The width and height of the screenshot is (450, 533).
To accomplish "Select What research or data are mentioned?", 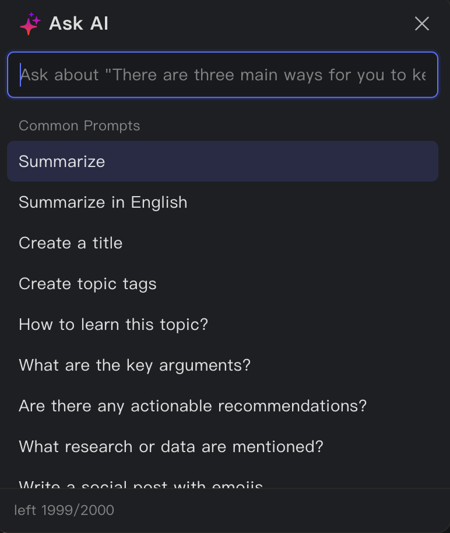I will coord(171,446).
